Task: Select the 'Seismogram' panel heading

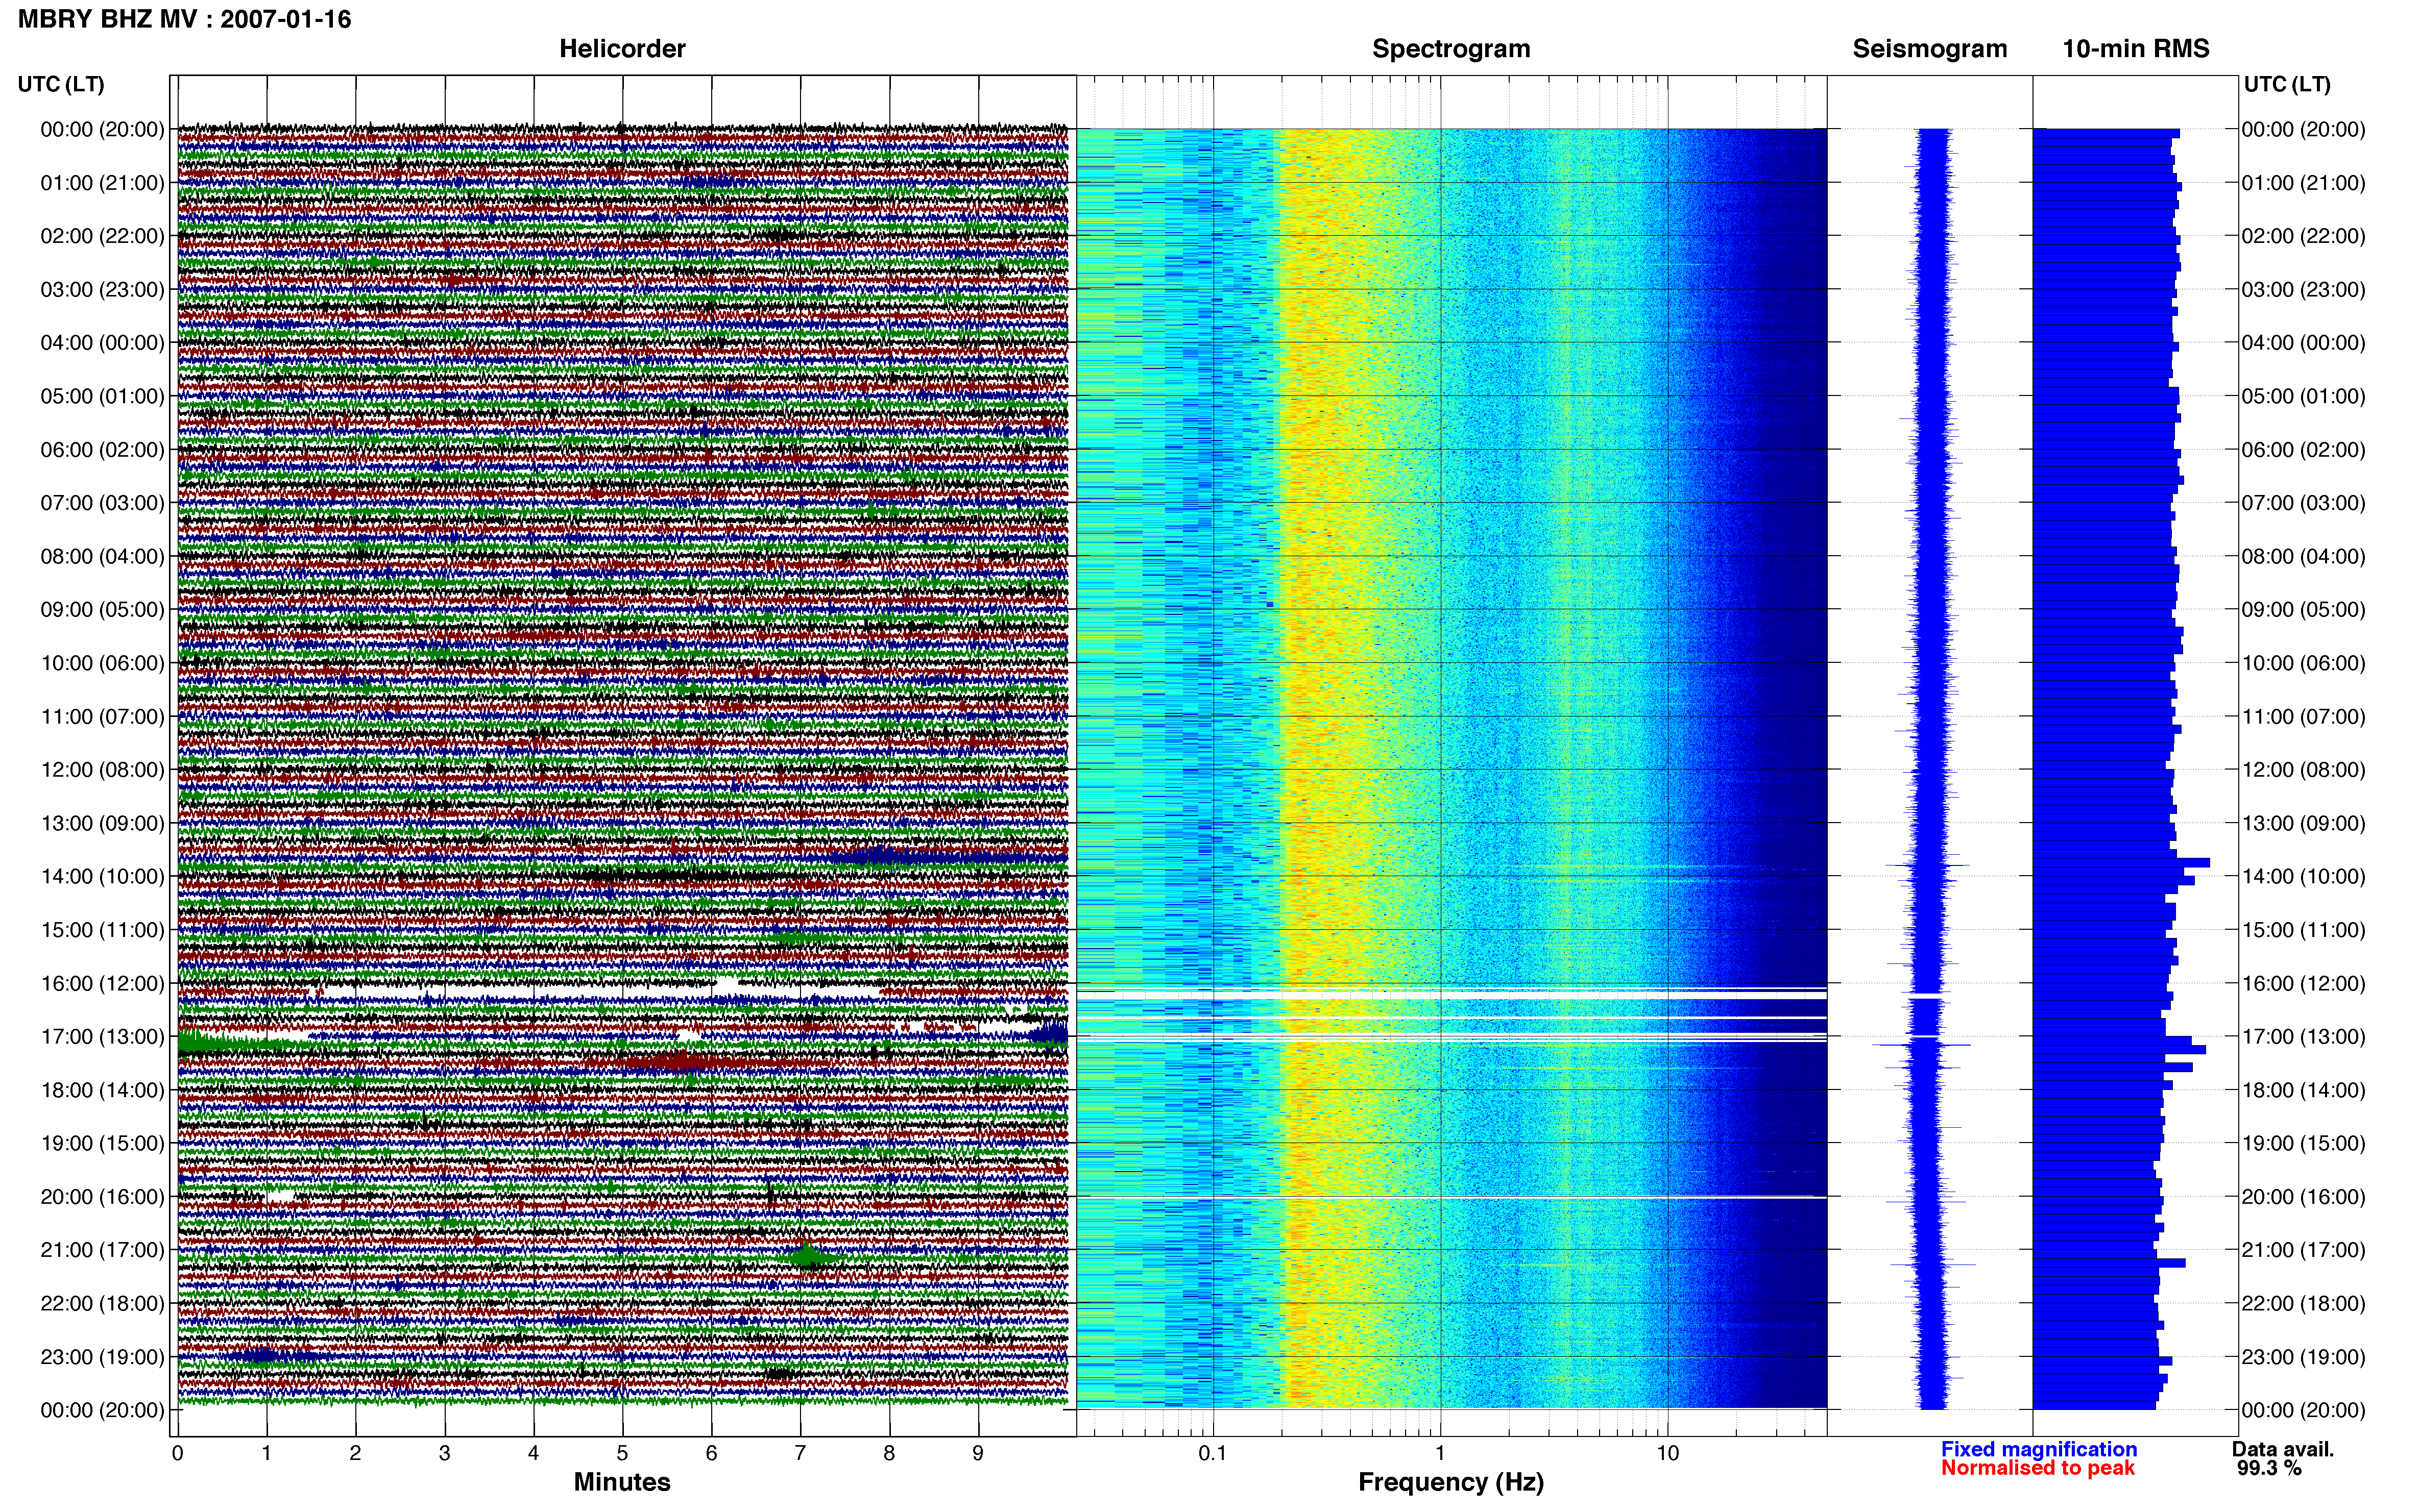Action: (x=1929, y=48)
